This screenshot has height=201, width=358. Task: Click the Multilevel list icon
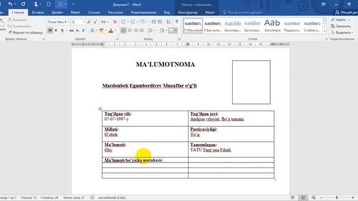click(x=143, y=22)
